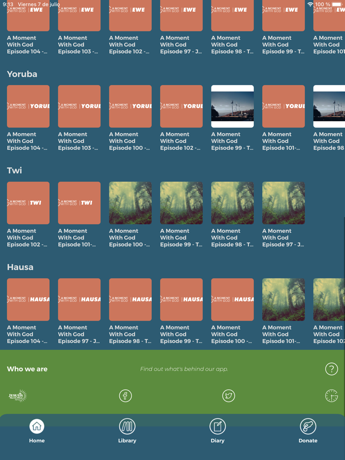The width and height of the screenshot is (345, 460).
Task: Open Twi Episode 97 forest thumbnail
Action: pyautogui.click(x=283, y=203)
